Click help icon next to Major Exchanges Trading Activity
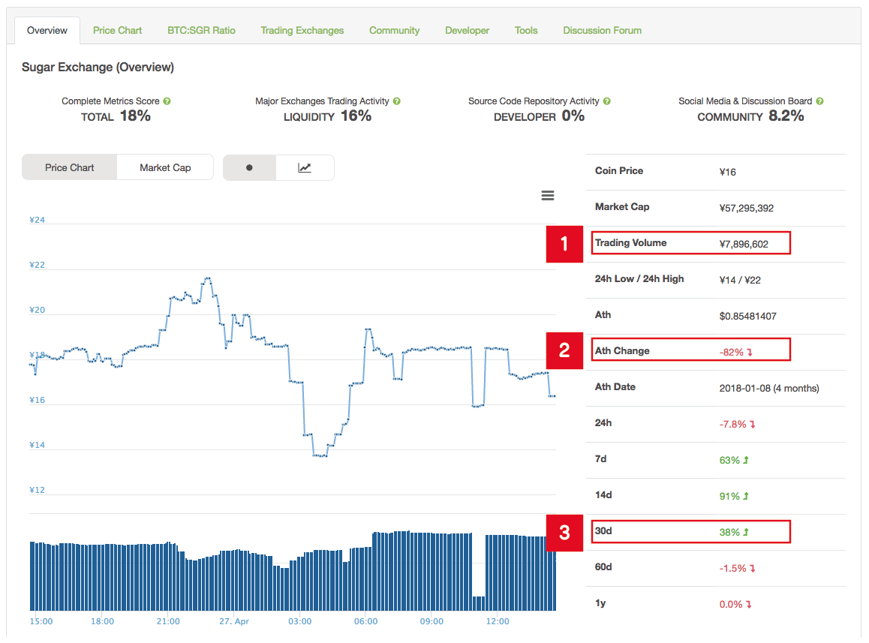Image resolution: width=869 pixels, height=643 pixels. (396, 101)
